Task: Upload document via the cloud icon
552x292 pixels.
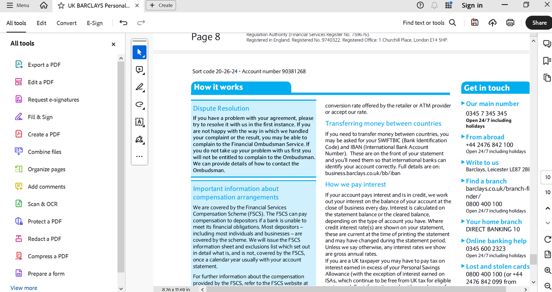Action: click(492, 23)
